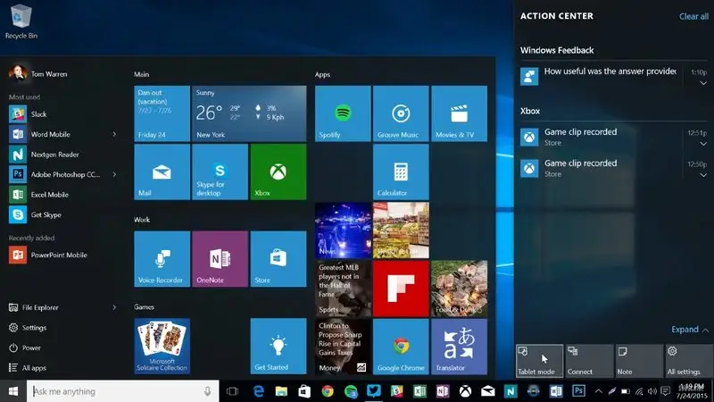Viewport: 714px width, 402px height.
Task: Launch the OneNote tile
Action: 220,259
